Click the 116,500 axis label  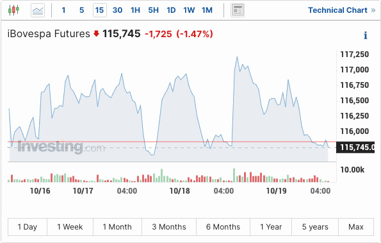point(355,101)
